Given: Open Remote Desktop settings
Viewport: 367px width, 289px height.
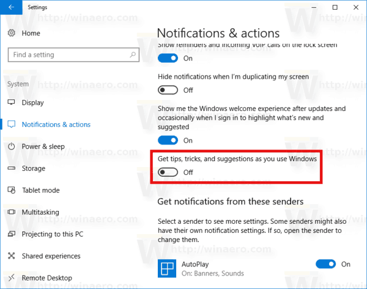Looking at the screenshot, I should tap(47, 278).
